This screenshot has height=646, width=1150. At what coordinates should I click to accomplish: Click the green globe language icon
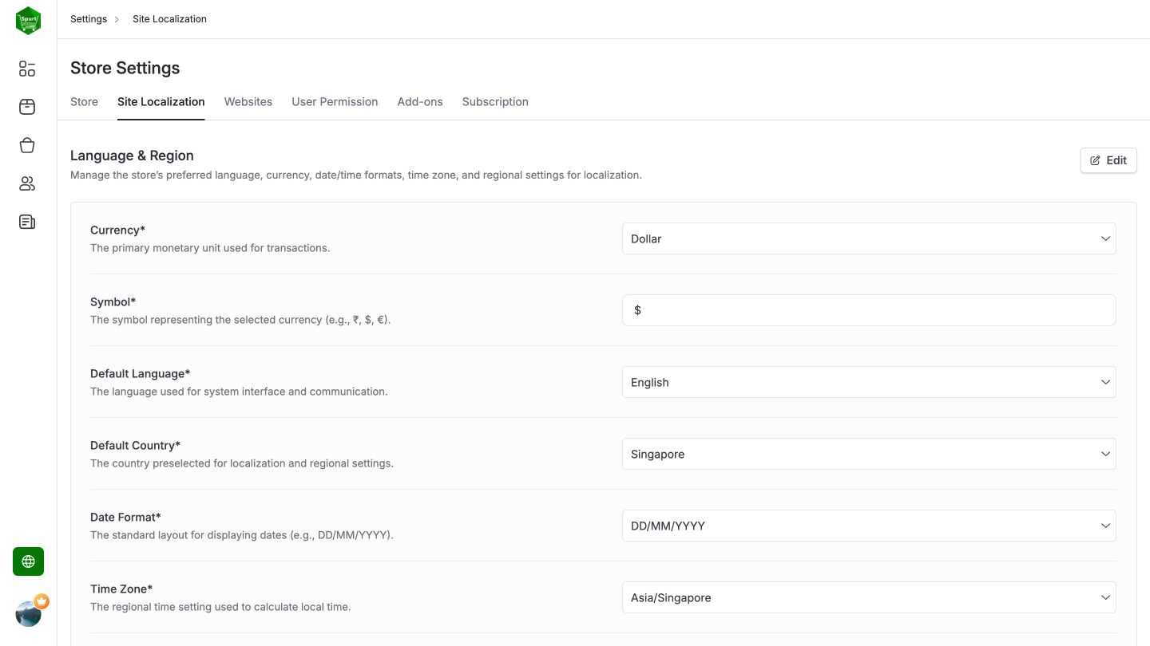tap(27, 561)
